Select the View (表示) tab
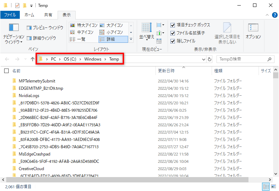279x191 pixels. click(x=67, y=15)
